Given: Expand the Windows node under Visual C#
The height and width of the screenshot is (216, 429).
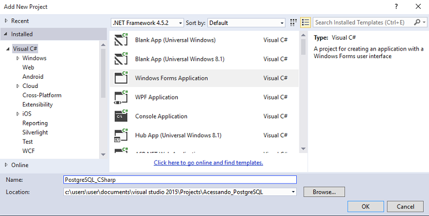Looking at the screenshot, I should click(x=18, y=58).
